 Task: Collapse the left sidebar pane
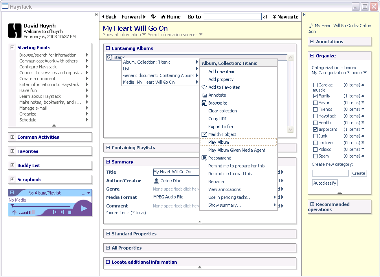[96, 15]
